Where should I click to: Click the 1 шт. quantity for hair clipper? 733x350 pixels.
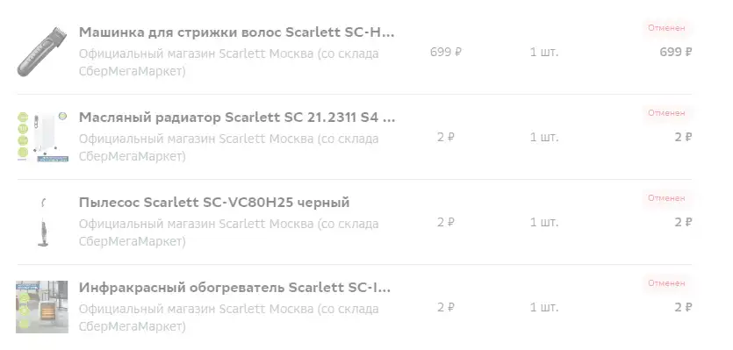click(x=544, y=52)
